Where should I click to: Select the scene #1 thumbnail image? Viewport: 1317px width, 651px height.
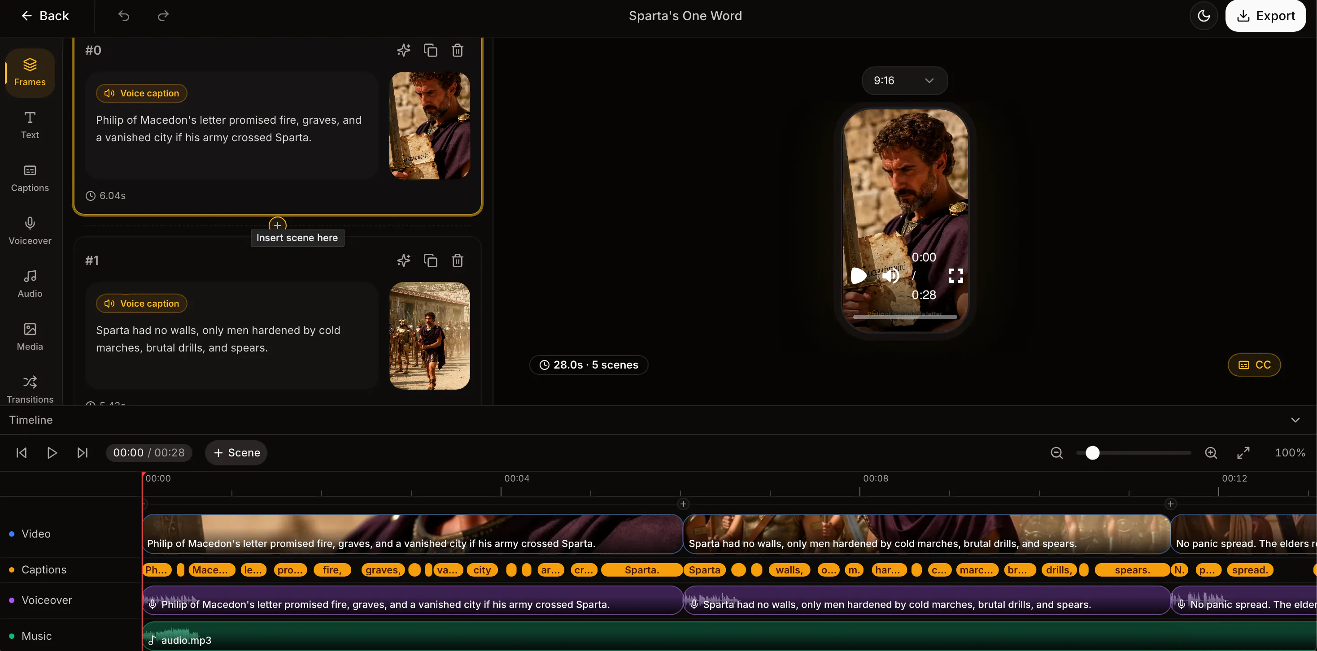click(429, 336)
